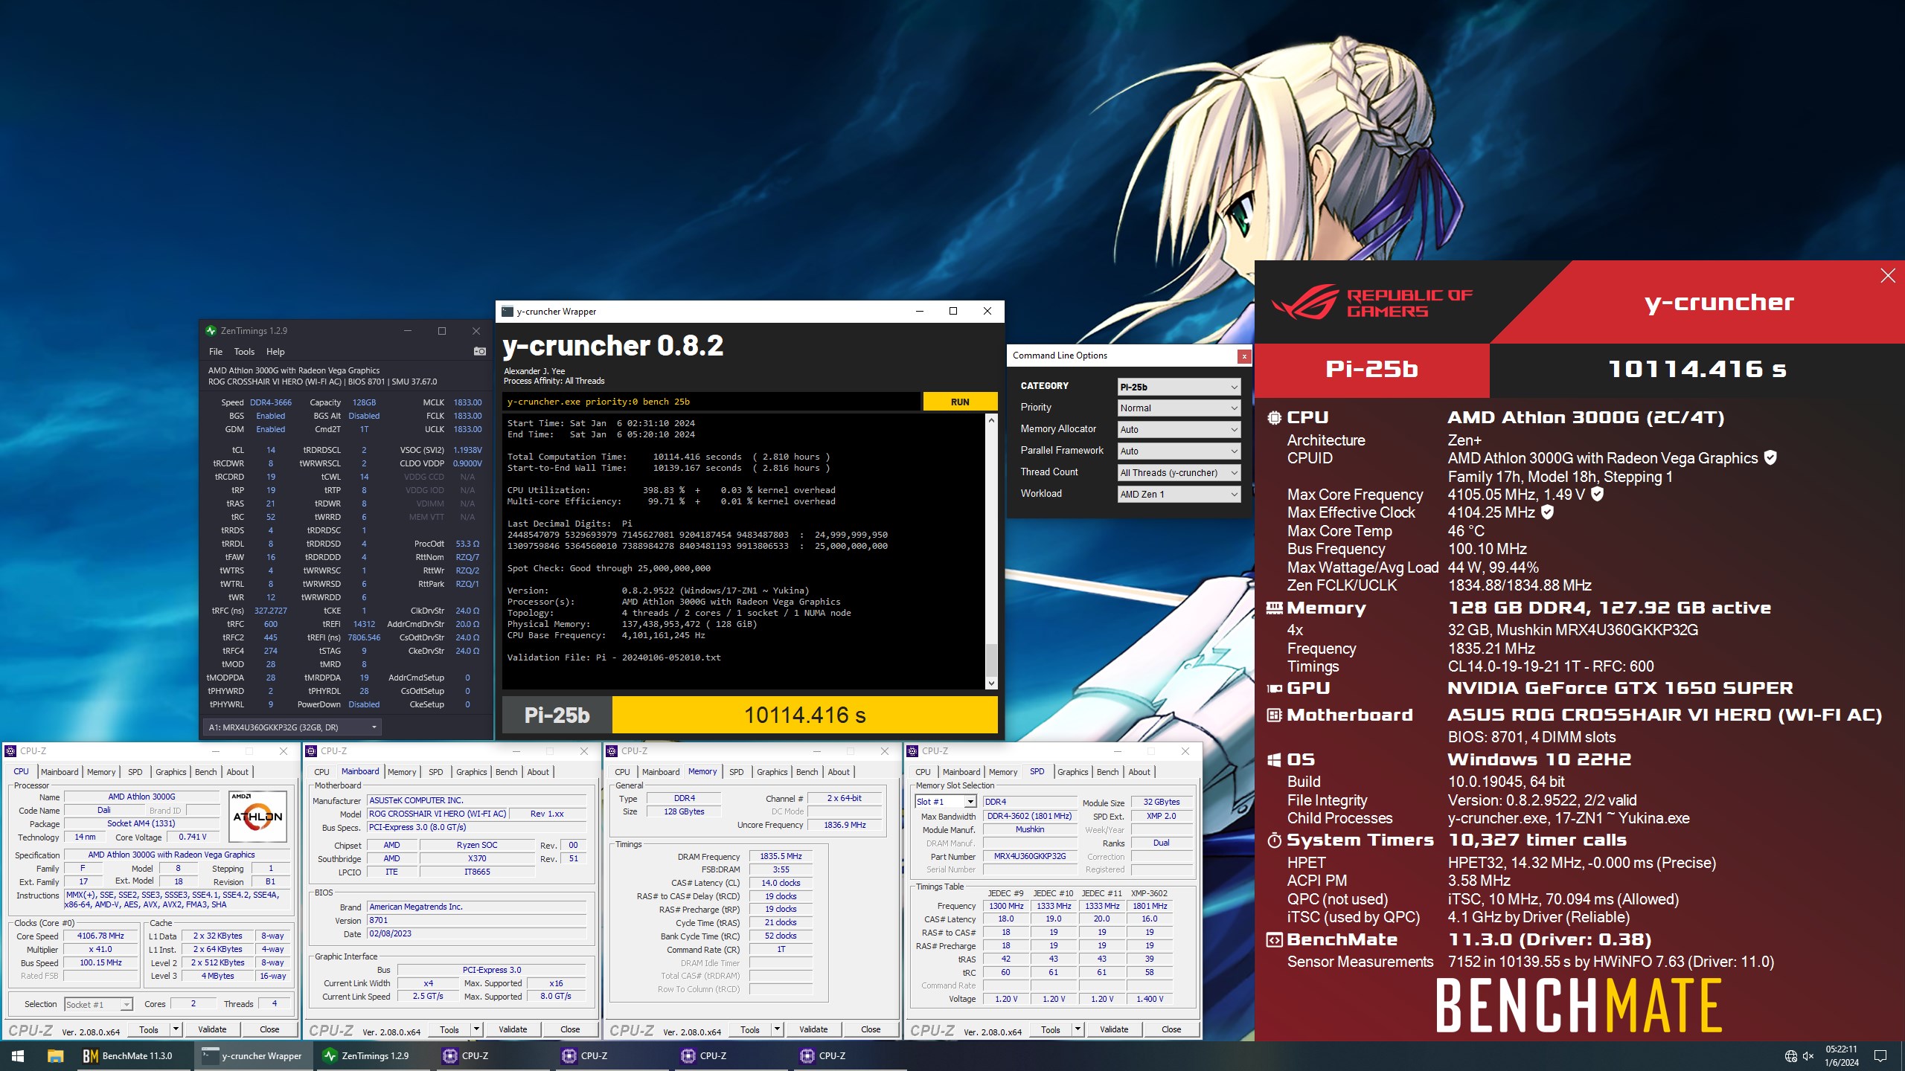Click the last CPU-Z taskbar button

click(x=850, y=1055)
